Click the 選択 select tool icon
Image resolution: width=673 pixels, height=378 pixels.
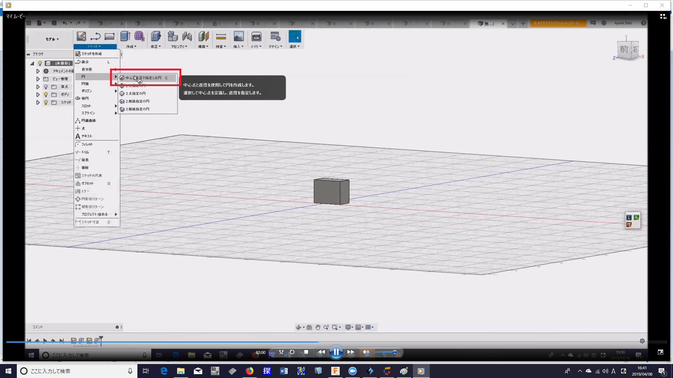coord(294,36)
